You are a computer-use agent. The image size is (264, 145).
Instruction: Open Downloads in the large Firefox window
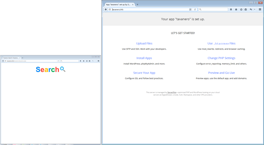[231, 9]
